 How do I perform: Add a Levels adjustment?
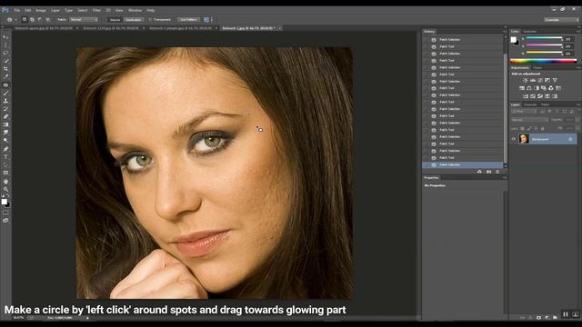pyautogui.click(x=533, y=80)
